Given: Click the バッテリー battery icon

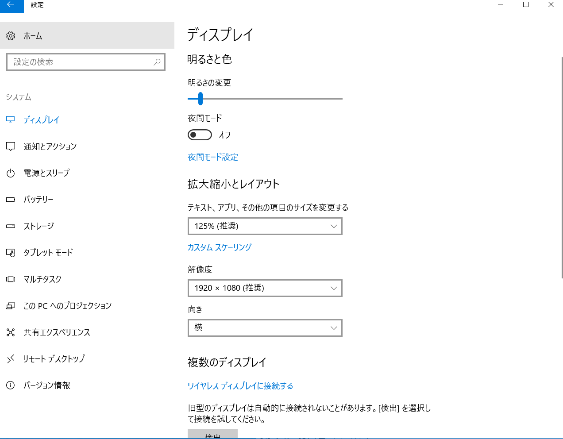Looking at the screenshot, I should tap(11, 200).
